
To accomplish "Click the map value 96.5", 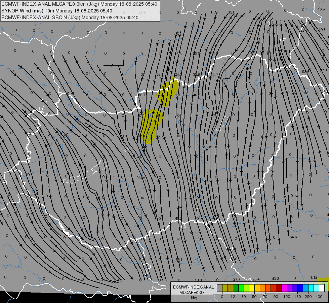I will click(141, 177).
